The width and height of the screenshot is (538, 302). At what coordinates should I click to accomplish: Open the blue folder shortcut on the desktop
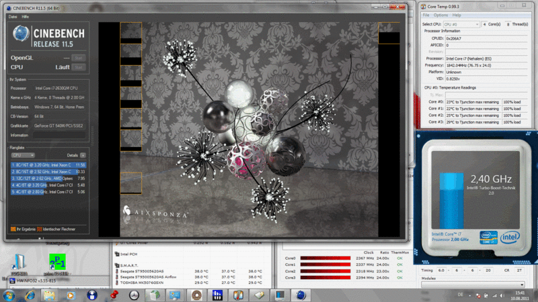click(x=19, y=262)
